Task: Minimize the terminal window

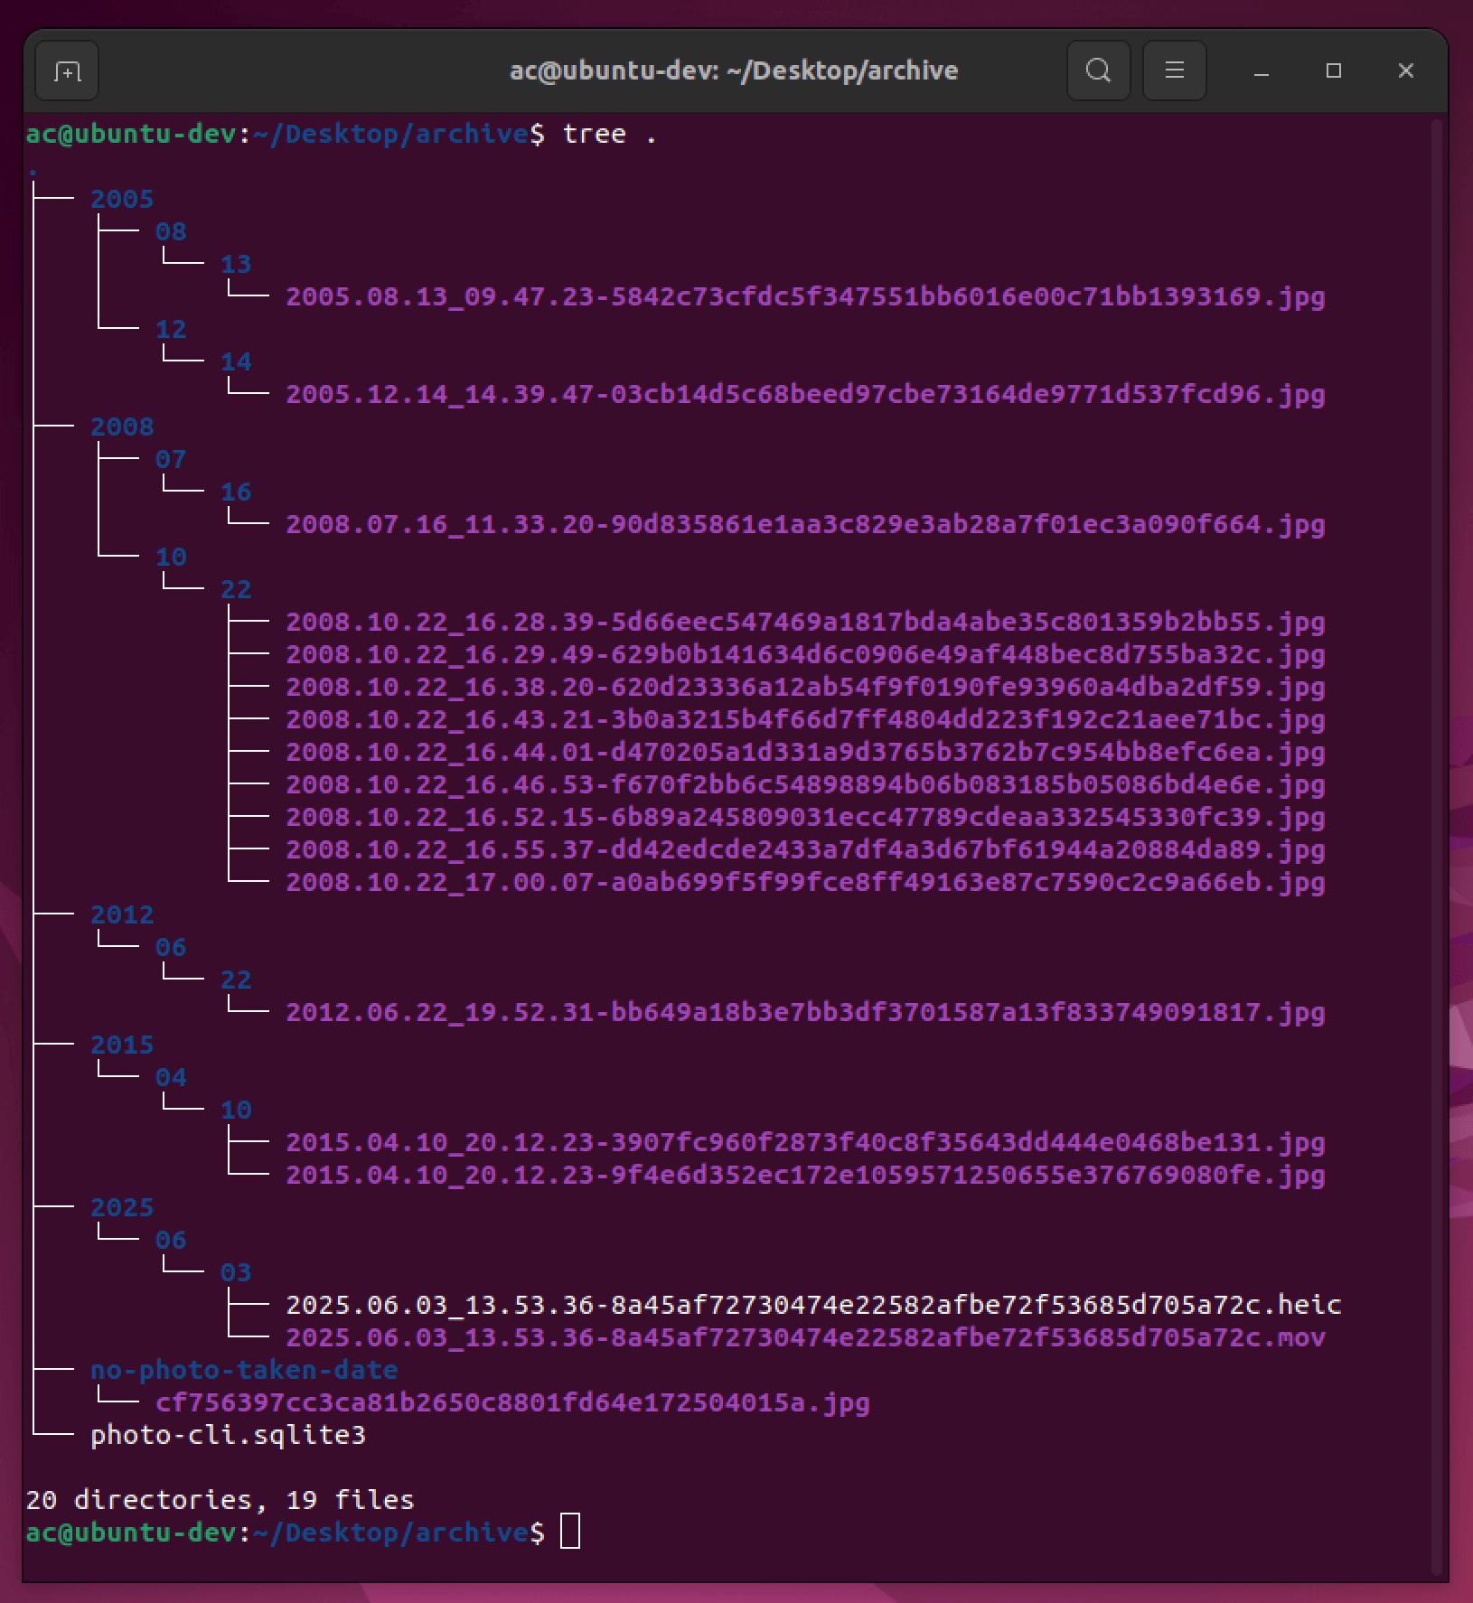Action: 1262,70
